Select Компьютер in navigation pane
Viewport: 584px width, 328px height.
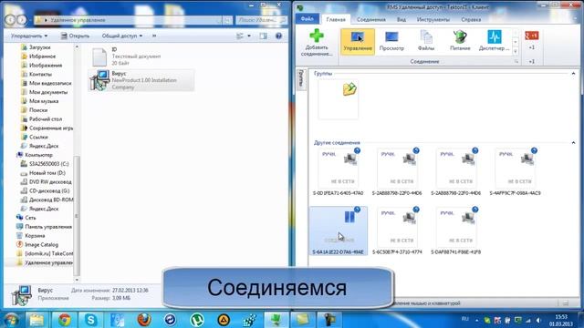(x=35, y=155)
